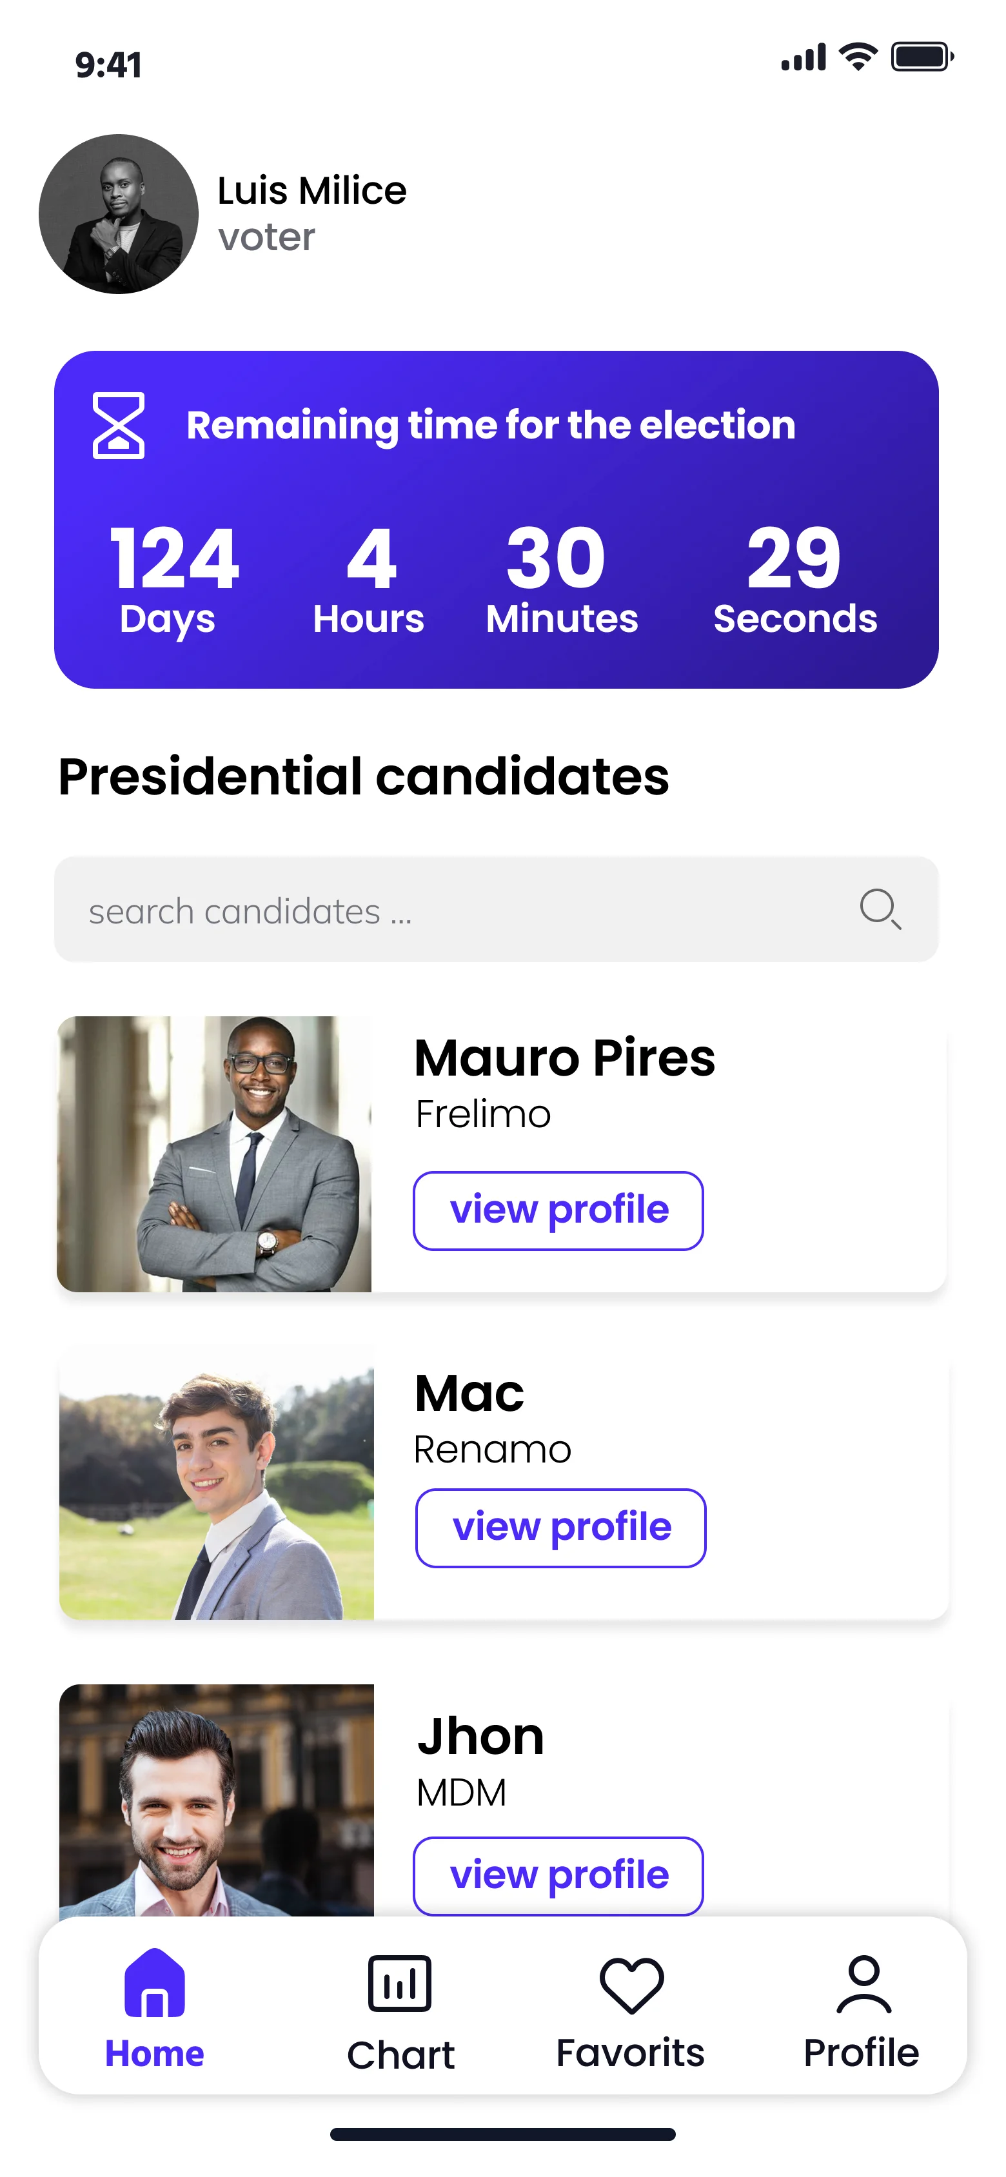Viewport: 1006px width, 2177px height.
Task: View profile of Mac from Renamo
Action: click(x=560, y=1527)
